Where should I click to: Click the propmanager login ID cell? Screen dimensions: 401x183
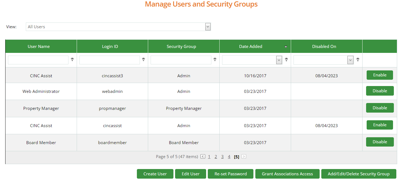pos(112,108)
